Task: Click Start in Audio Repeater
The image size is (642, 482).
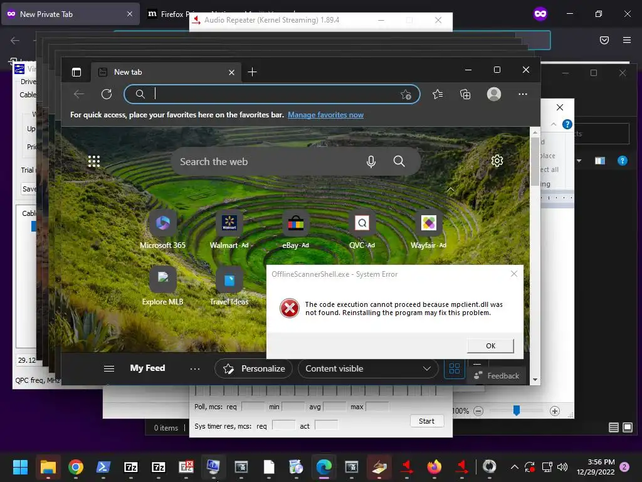Action: click(426, 421)
